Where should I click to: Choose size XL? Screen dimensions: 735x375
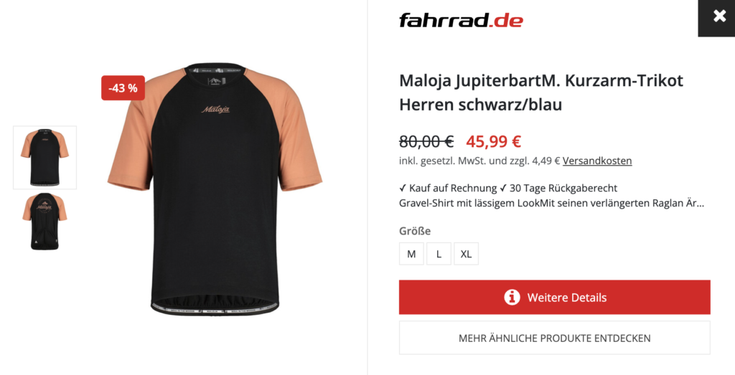pos(466,254)
